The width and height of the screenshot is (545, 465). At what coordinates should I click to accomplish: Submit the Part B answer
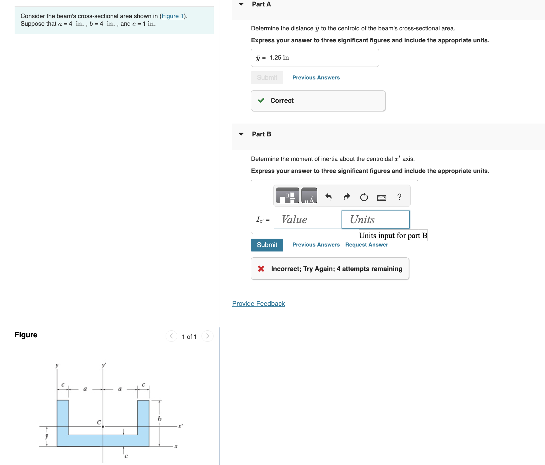pyautogui.click(x=267, y=245)
